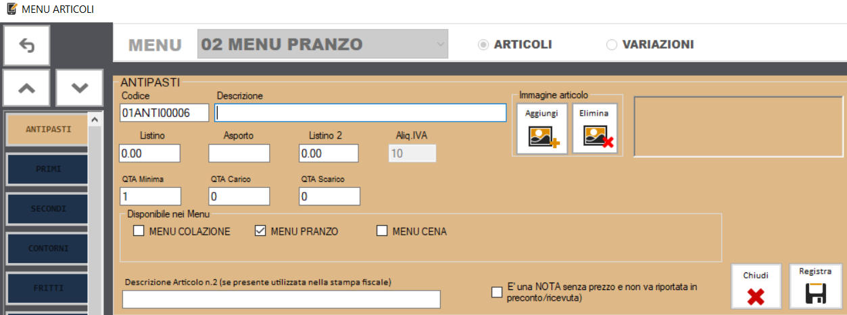Open the CONTORNI category
This screenshot has height=315, width=847.
[x=47, y=249]
